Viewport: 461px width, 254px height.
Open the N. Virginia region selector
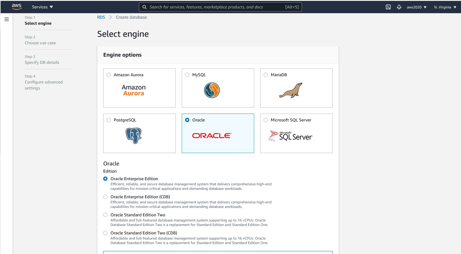[445, 7]
